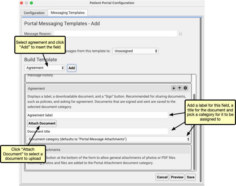This screenshot has height=186, width=236.
Task: Open the Agreement field type dropdown
Action: pos(45,68)
